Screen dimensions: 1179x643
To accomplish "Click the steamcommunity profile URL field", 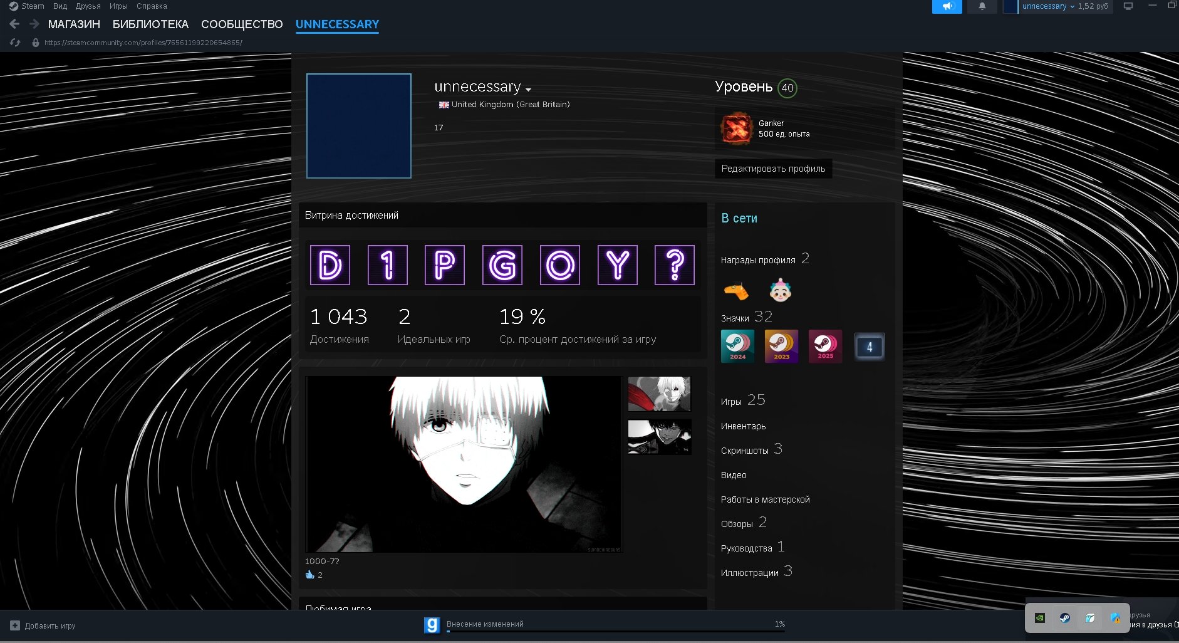I will click(143, 43).
